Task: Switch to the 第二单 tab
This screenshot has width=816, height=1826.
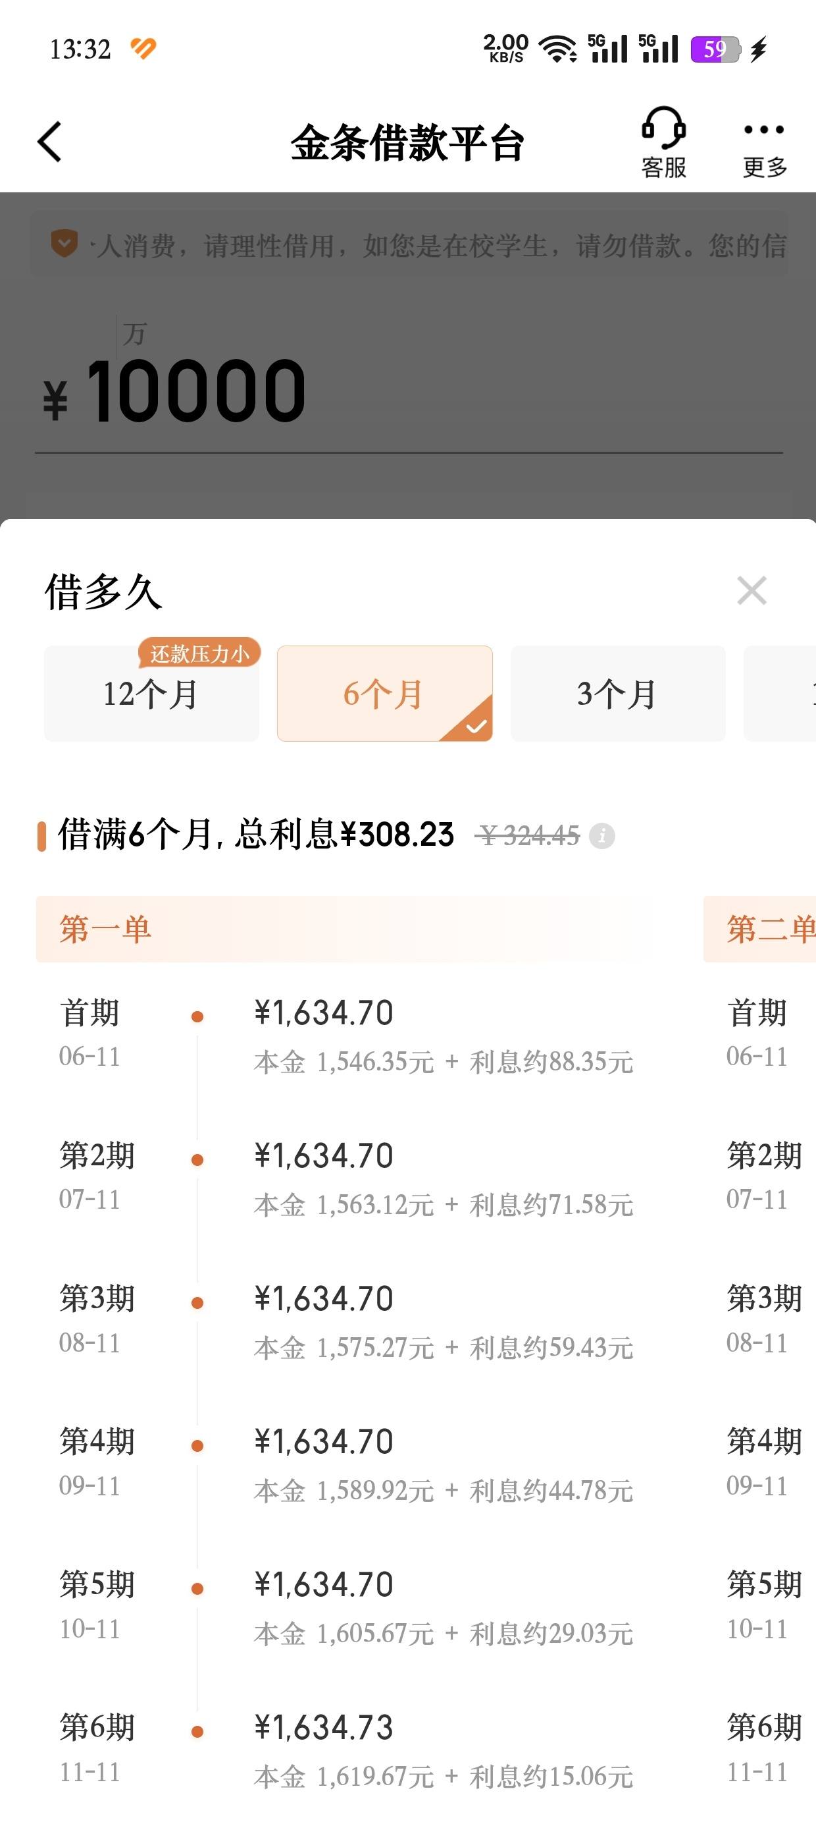Action: 760,929
